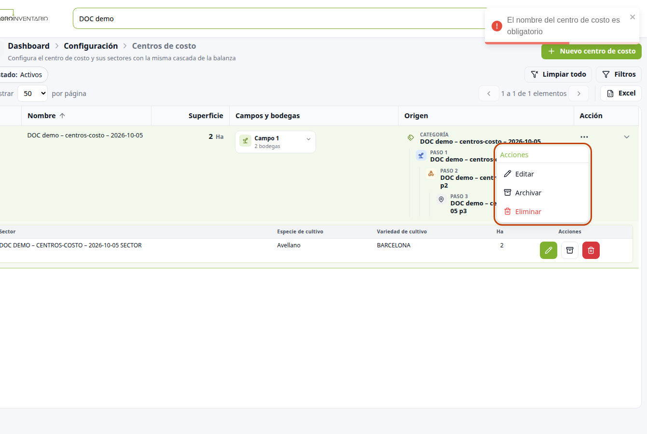The height and width of the screenshot is (434, 647).
Task: Click the DOC demo search field
Action: point(280,19)
